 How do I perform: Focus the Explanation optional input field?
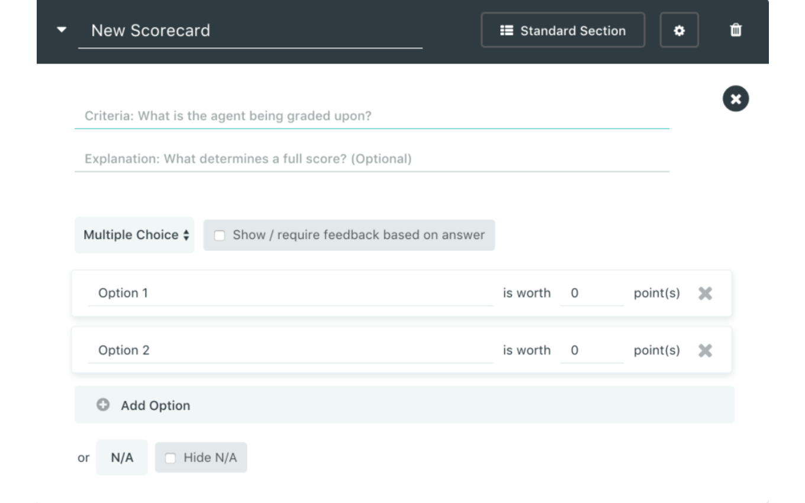tap(372, 159)
